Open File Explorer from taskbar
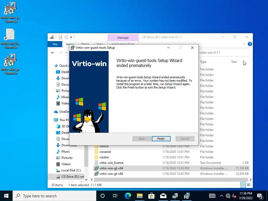 140,196
